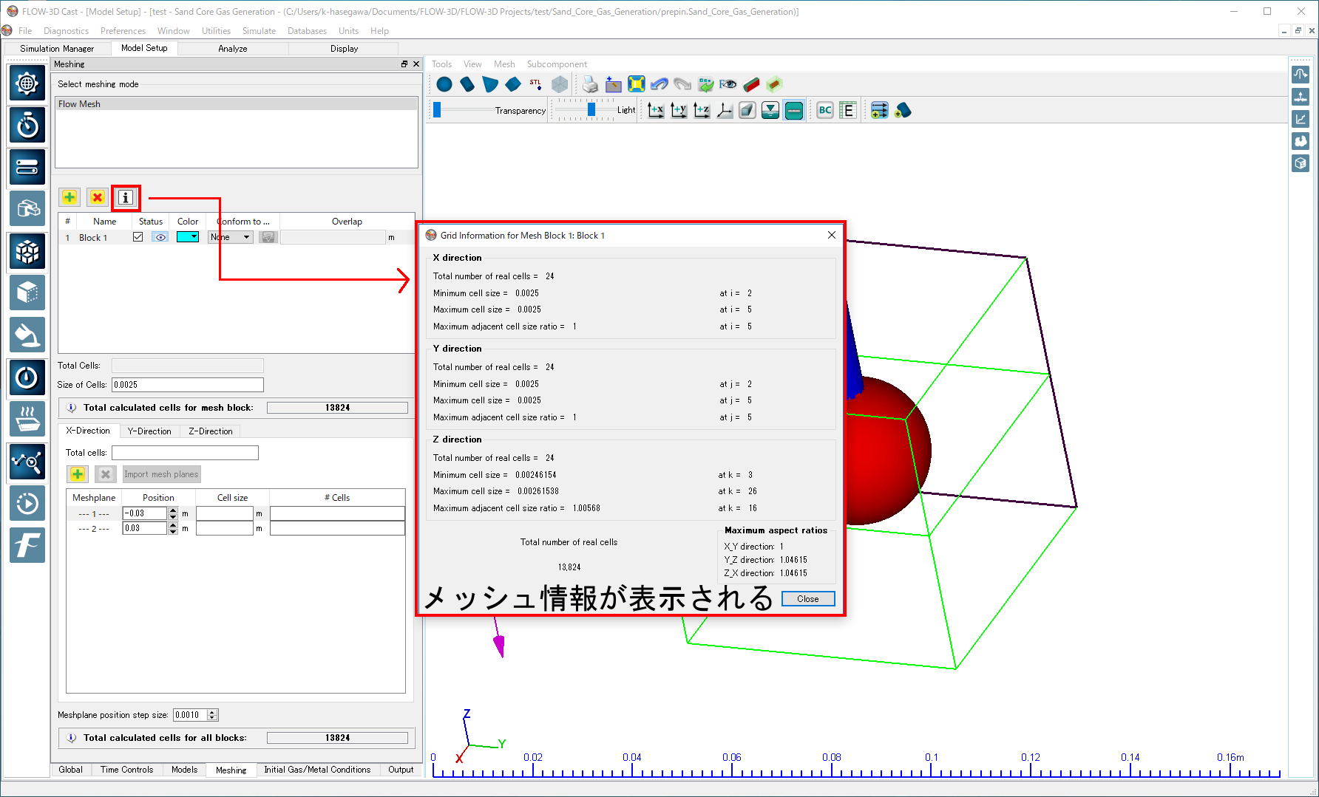The image size is (1319, 797).
Task: Select Flow Mesh meshing mode
Action: [x=237, y=104]
